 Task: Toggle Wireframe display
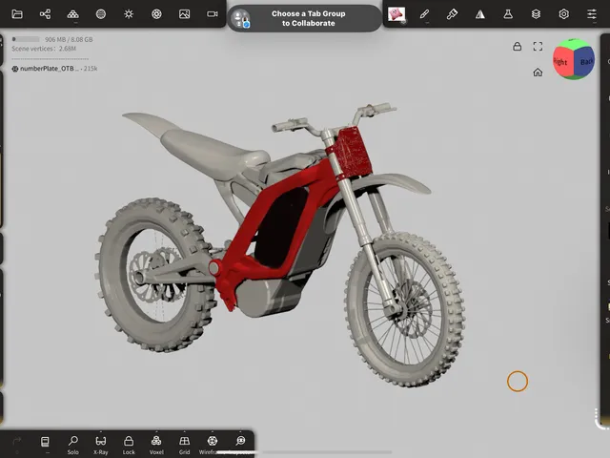(212, 445)
